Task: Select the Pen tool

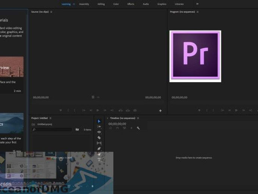Action: pyautogui.click(x=99, y=149)
